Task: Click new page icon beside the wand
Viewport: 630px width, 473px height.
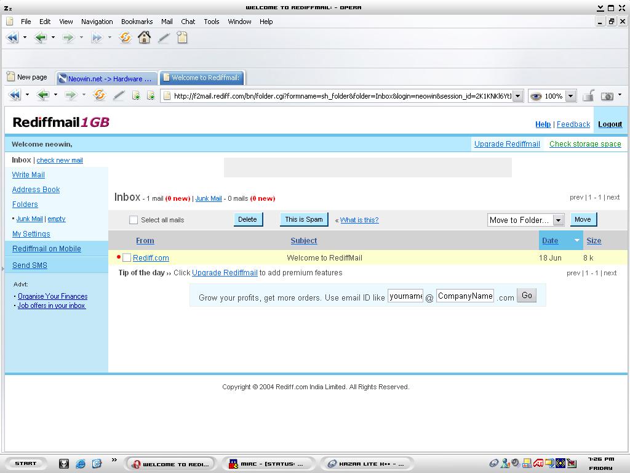Action: (x=182, y=38)
